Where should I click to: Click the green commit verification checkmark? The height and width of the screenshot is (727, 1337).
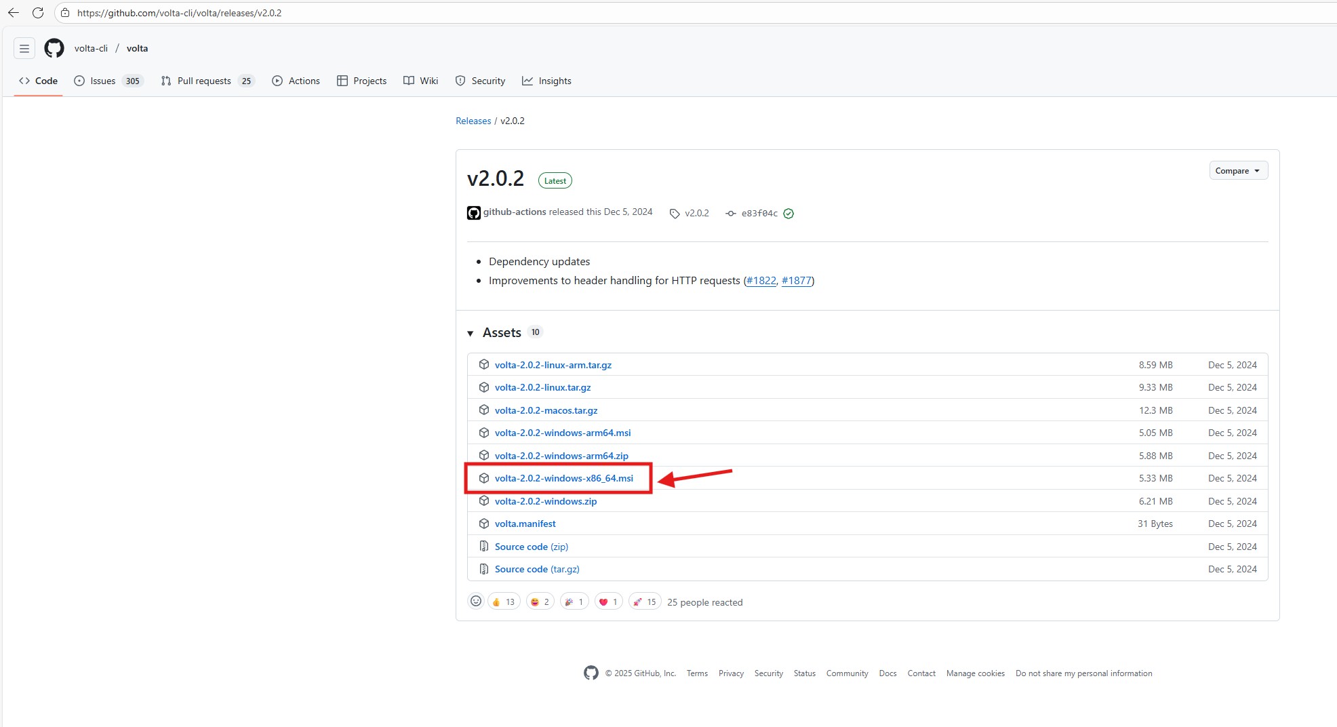pos(789,214)
